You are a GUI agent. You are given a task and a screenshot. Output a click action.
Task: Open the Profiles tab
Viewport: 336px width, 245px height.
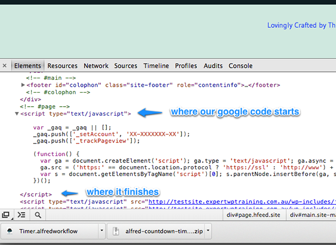coord(186,66)
